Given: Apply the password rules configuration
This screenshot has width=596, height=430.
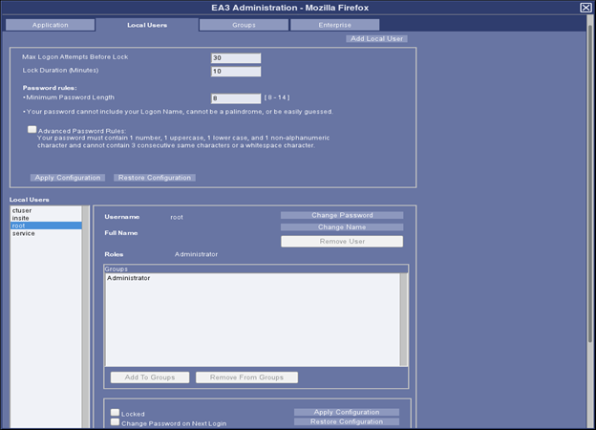Looking at the screenshot, I should point(68,178).
